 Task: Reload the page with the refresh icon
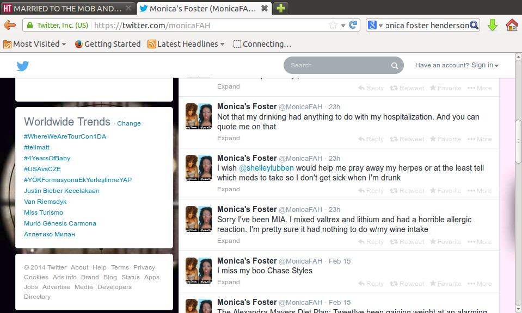click(353, 25)
